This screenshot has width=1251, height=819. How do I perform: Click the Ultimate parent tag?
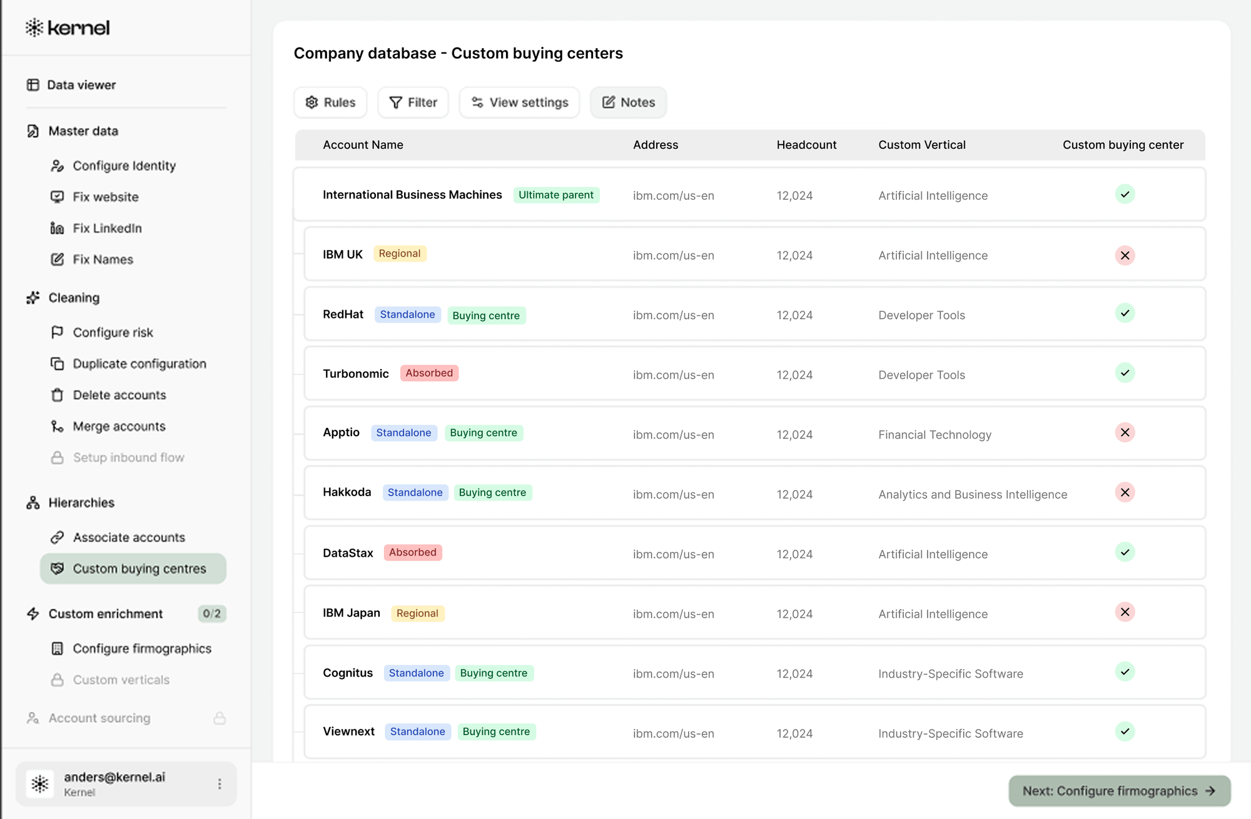[x=556, y=195]
